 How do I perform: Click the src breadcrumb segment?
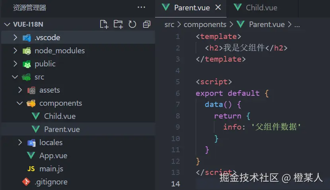pyautogui.click(x=169, y=25)
